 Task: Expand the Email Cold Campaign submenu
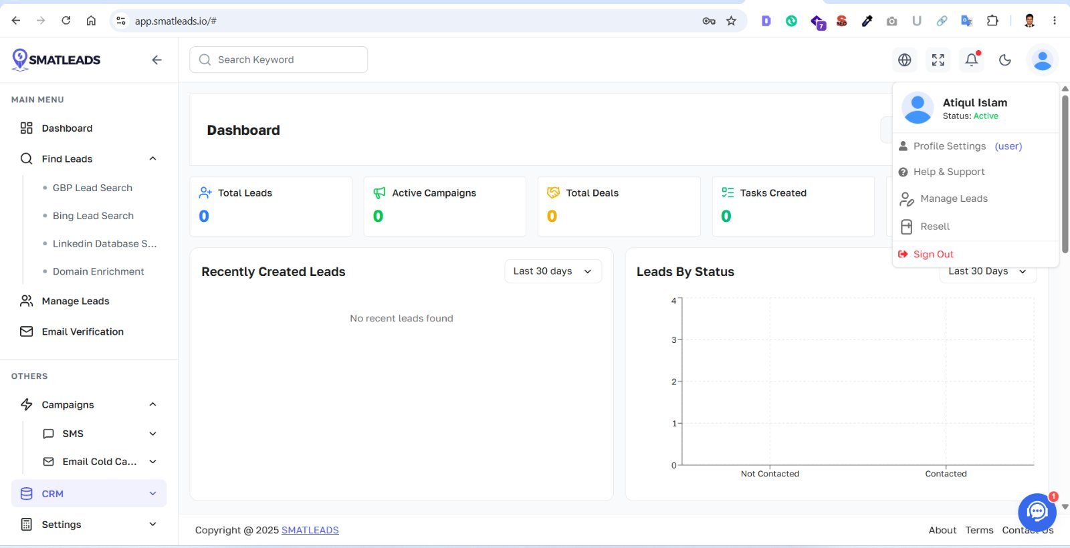coord(152,462)
